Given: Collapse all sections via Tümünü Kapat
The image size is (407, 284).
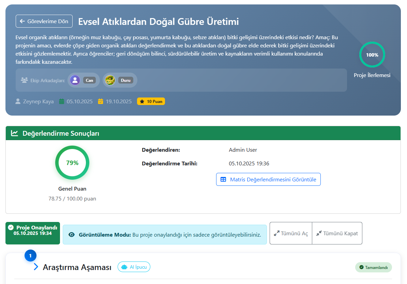Looking at the screenshot, I should point(337,233).
